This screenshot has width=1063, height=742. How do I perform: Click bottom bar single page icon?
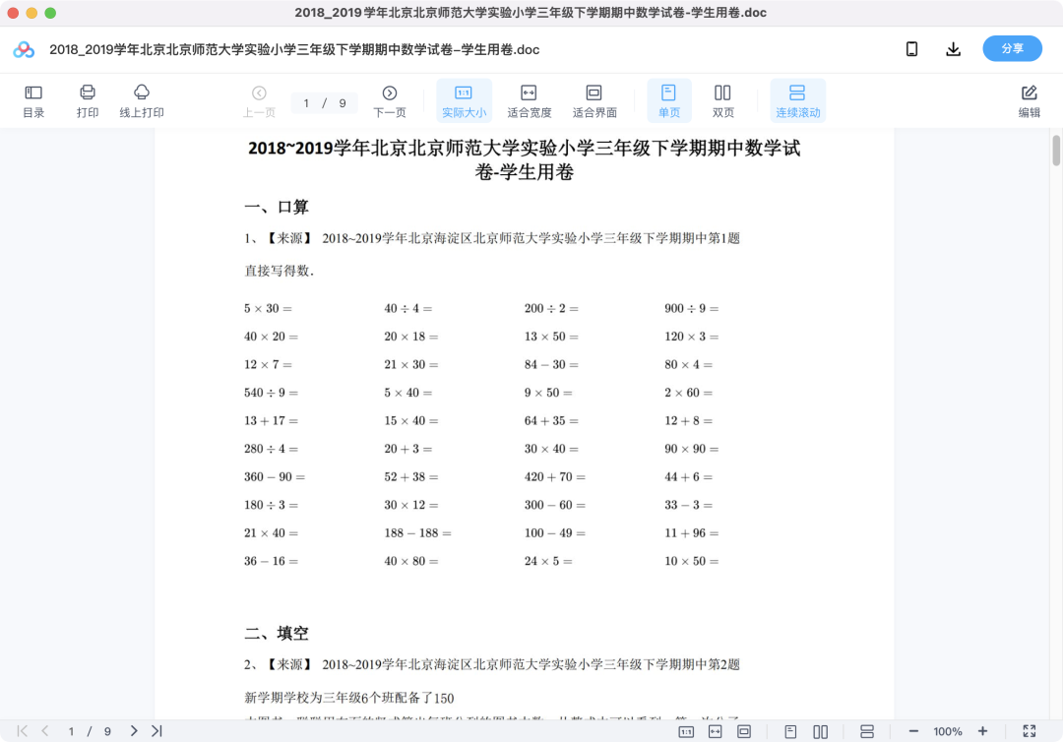[790, 731]
